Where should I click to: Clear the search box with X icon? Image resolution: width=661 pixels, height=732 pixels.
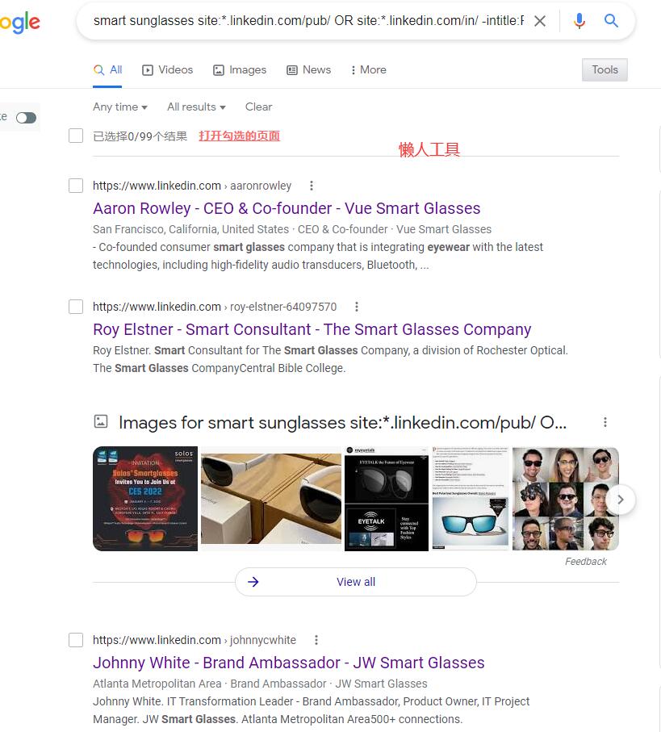point(540,21)
